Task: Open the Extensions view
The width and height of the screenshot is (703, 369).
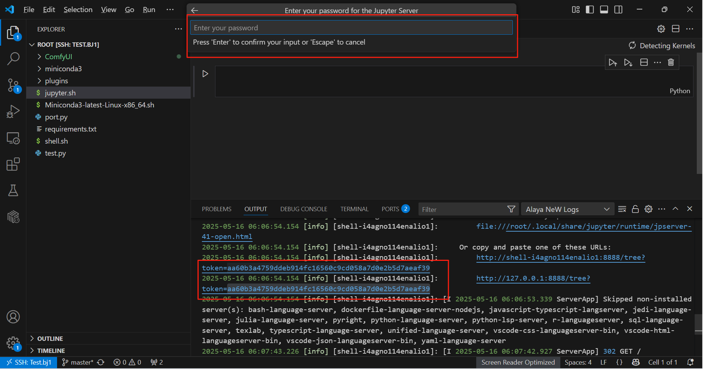Action: pyautogui.click(x=13, y=164)
